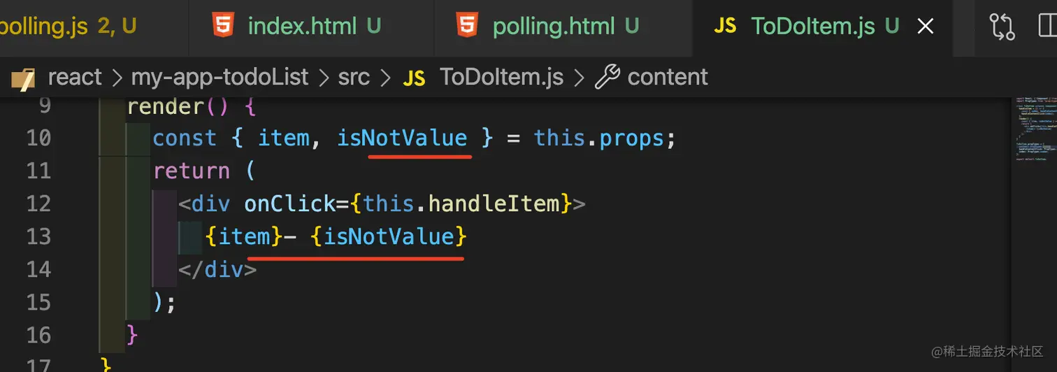Open the content symbol breadcrumb
The height and width of the screenshot is (372, 1057).
coord(668,77)
